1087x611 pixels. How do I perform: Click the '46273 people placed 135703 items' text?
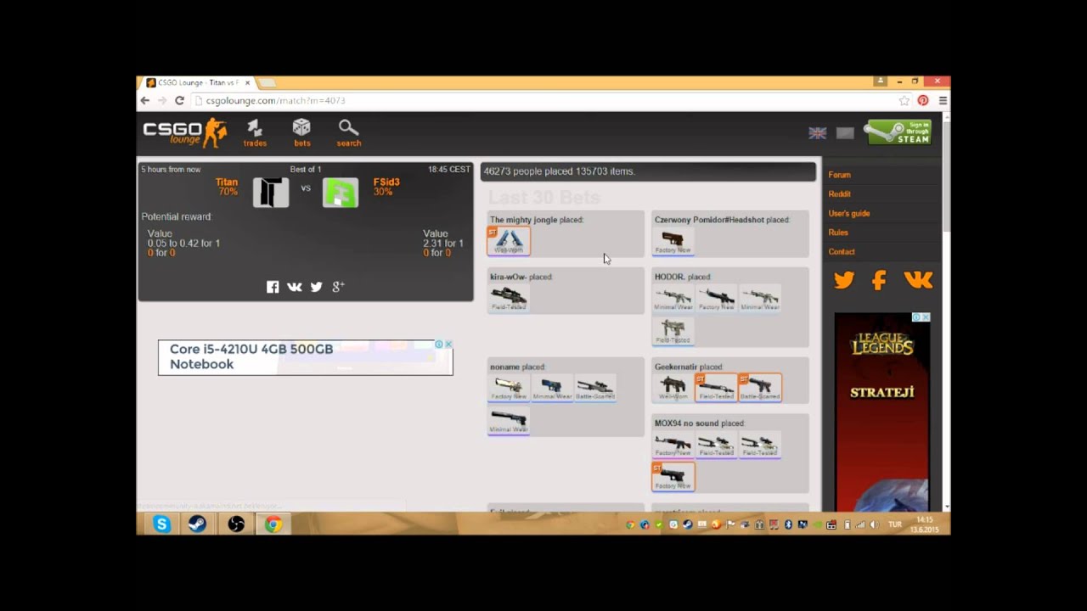click(560, 171)
